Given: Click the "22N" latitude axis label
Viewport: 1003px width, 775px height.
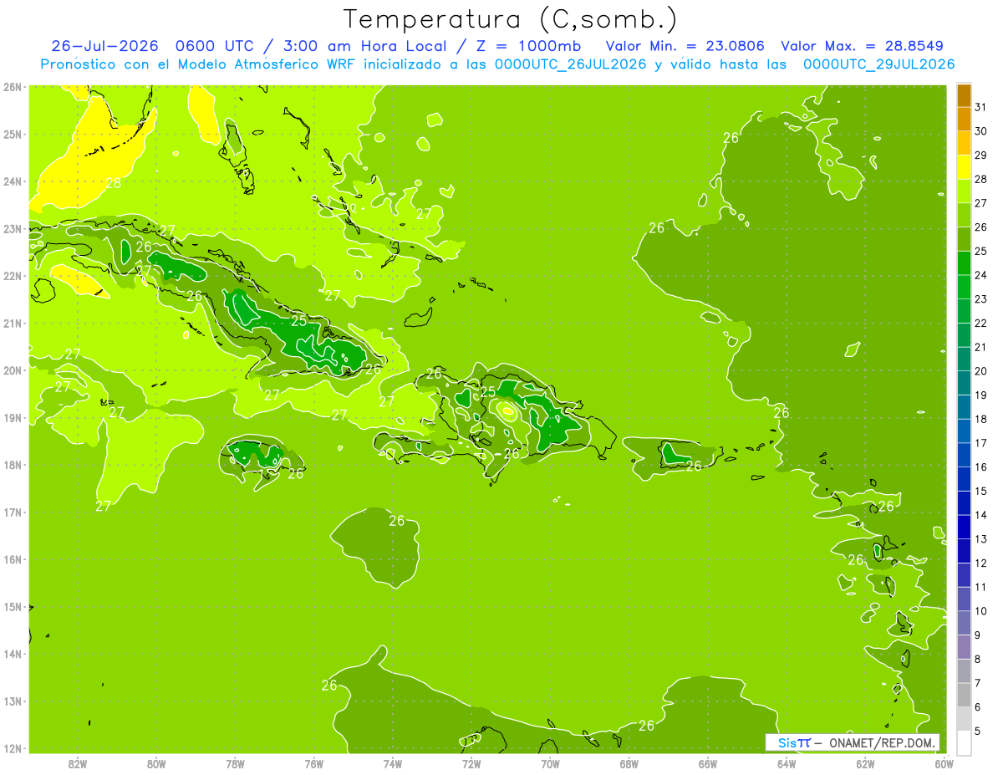Looking at the screenshot, I should [13, 276].
